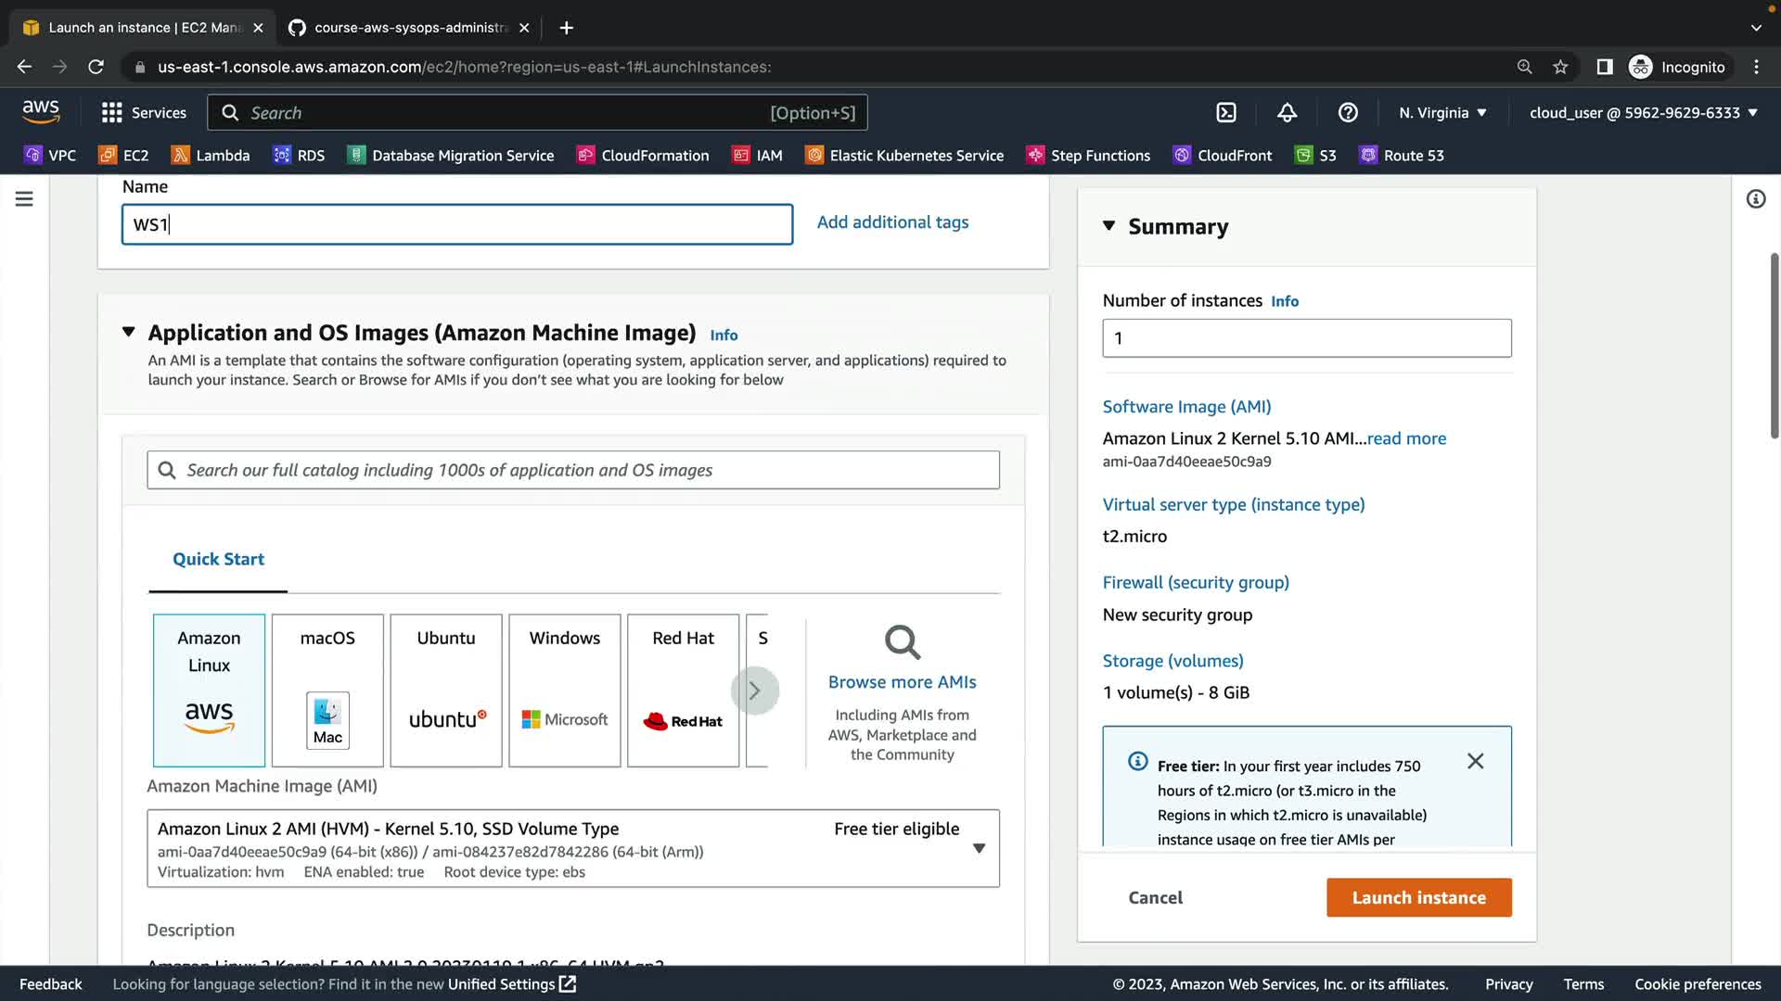Open the help question mark icon
Image resolution: width=1781 pixels, height=1001 pixels.
point(1348,112)
